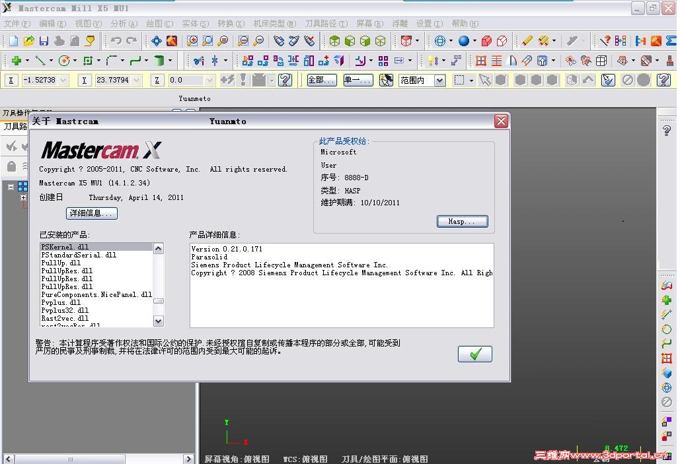The image size is (680, 464).
Task: Open the 文件(F) menu
Action: point(17,23)
